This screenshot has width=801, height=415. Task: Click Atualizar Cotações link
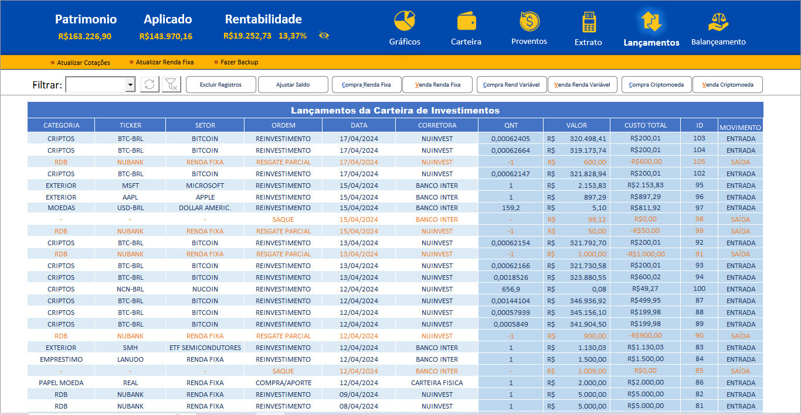[83, 62]
